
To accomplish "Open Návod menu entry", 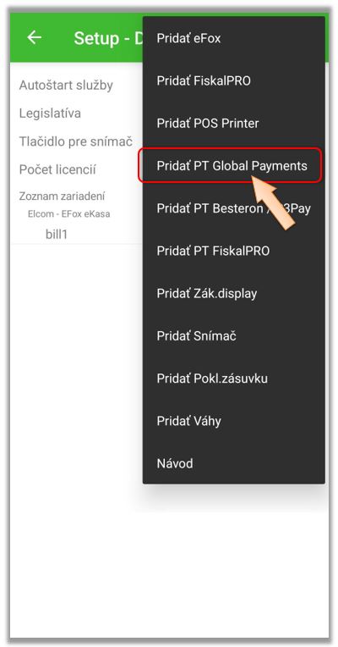I will pyautogui.click(x=234, y=463).
